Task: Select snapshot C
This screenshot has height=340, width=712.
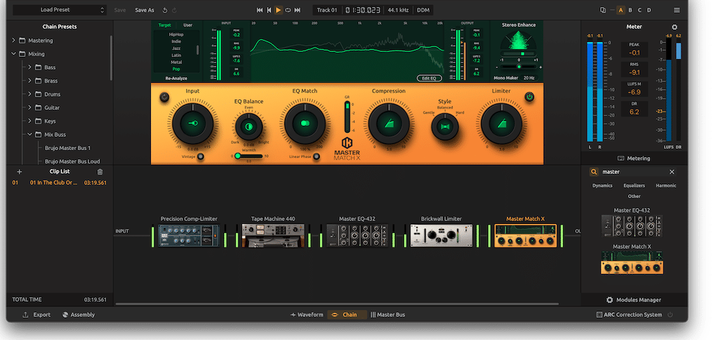Action: tap(640, 10)
